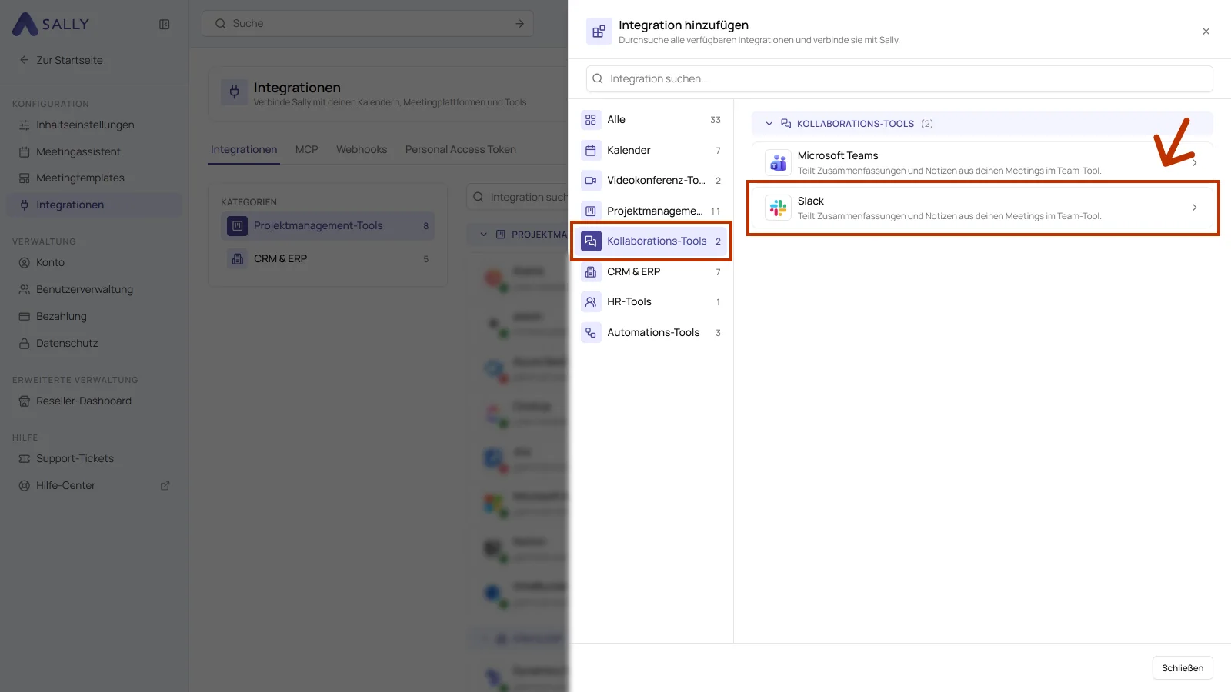Collapse the PROJEKTMA... group chevron in background
The width and height of the screenshot is (1231, 692).
coord(483,235)
